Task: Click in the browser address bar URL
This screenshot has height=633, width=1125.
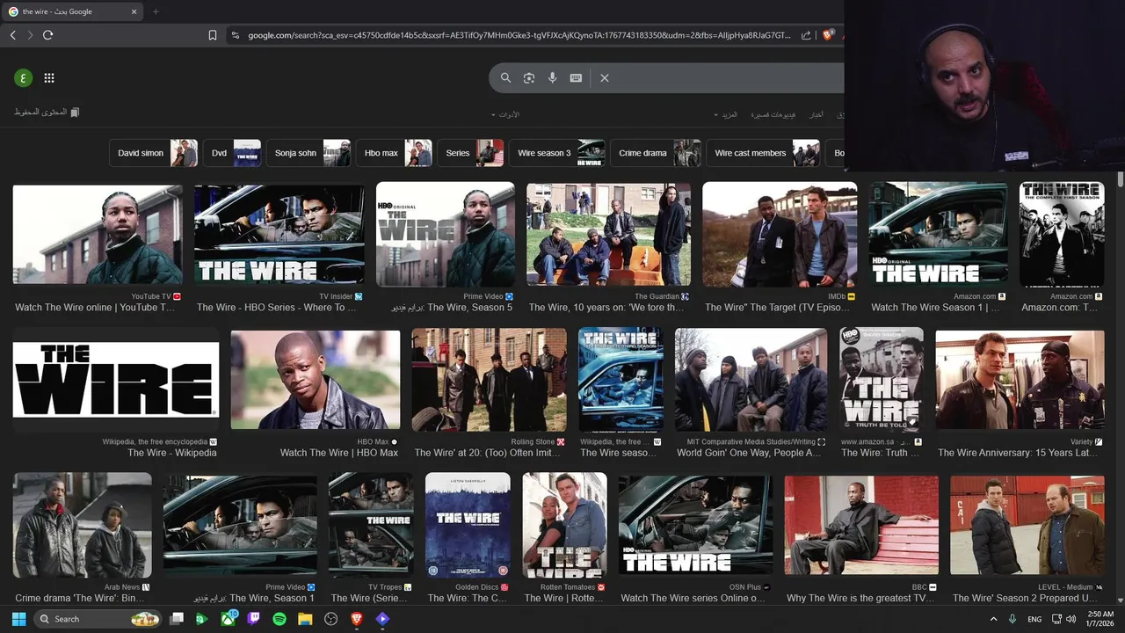Action: 519,35
